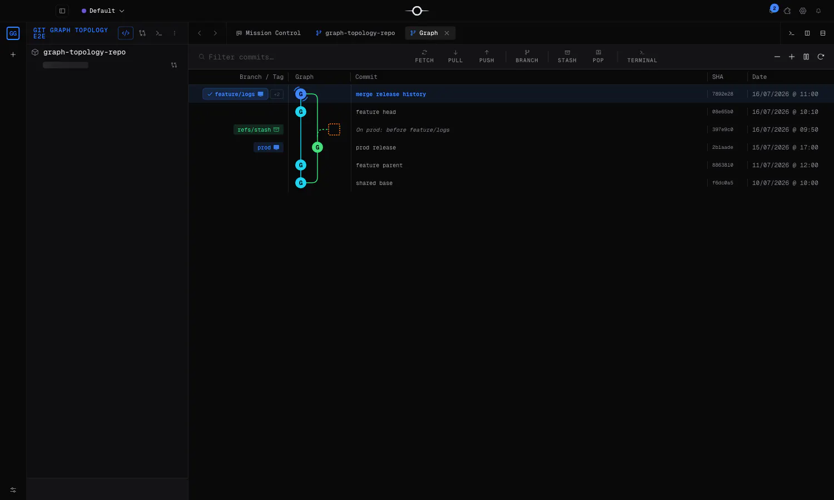Split the editor vertically

tap(807, 33)
